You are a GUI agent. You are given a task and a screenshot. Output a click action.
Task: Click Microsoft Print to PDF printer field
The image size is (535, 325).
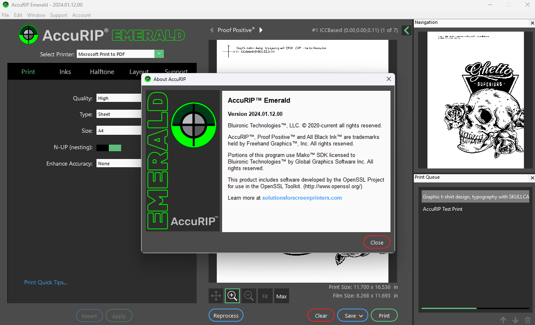click(116, 54)
